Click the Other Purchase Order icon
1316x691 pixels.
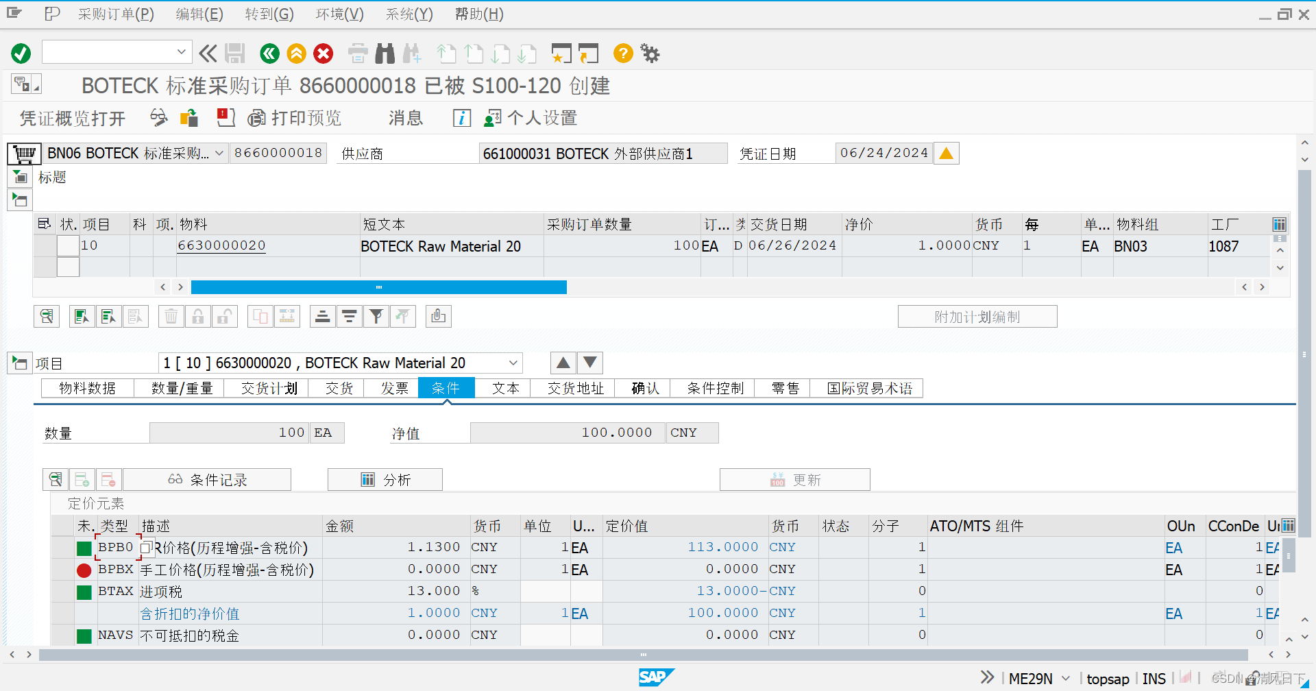(189, 118)
